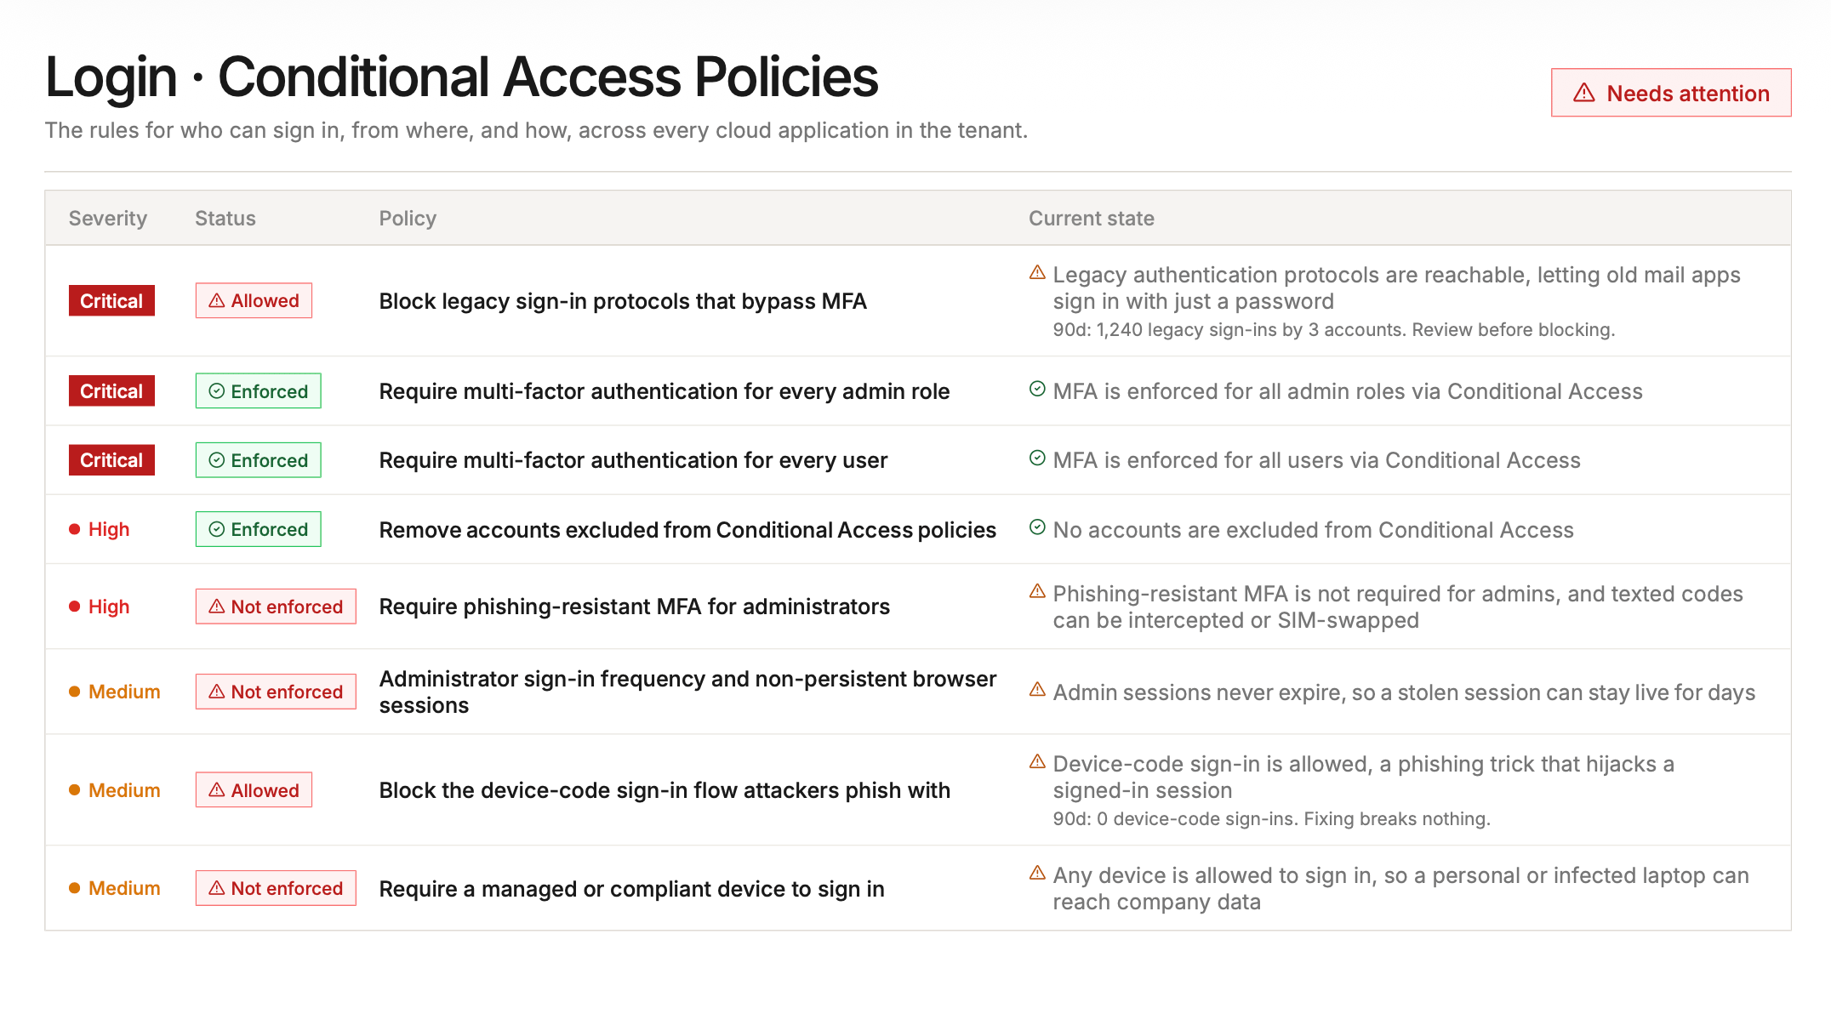Click the Policy column header

[x=408, y=219]
